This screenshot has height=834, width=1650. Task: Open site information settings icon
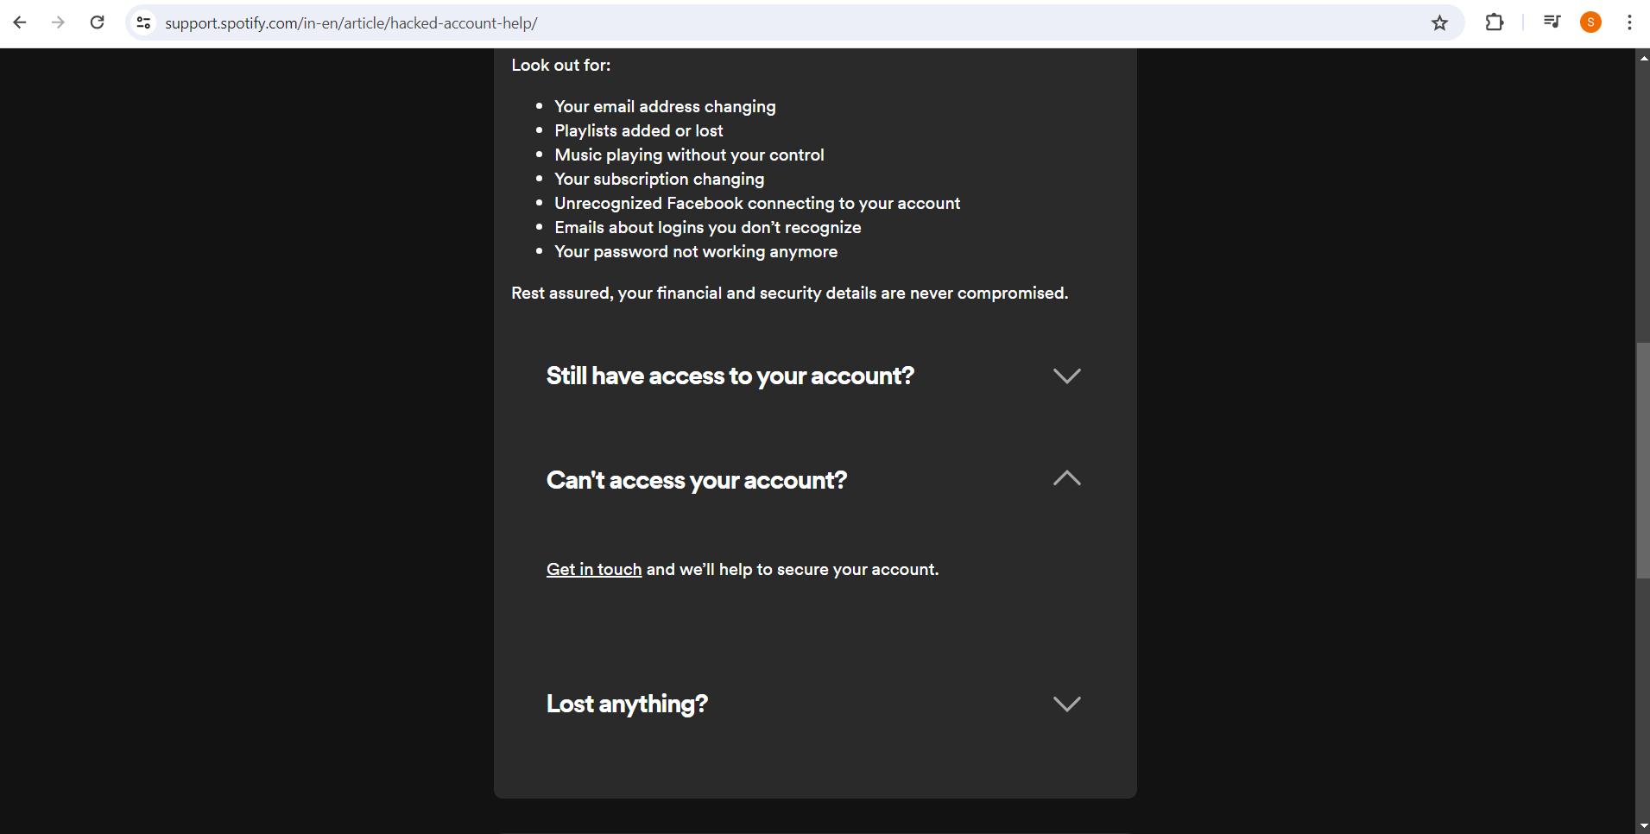pyautogui.click(x=143, y=22)
